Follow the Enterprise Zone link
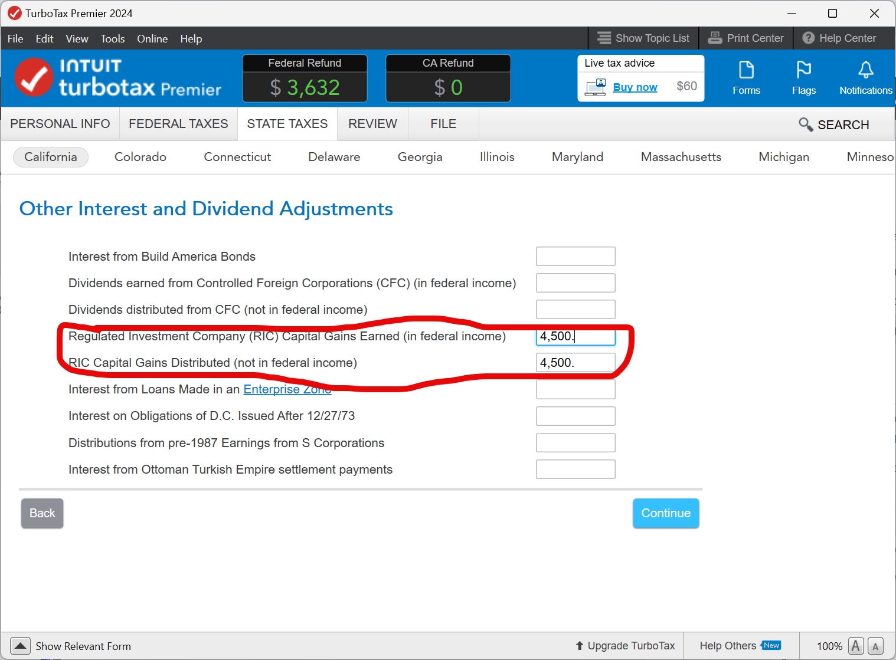 (287, 389)
